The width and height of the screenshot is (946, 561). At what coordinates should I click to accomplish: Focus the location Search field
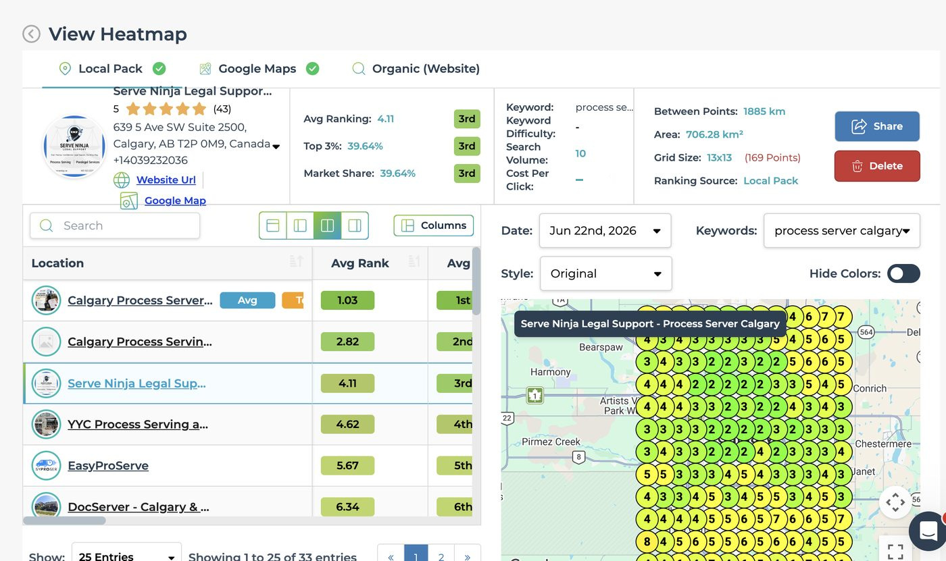[x=115, y=225]
